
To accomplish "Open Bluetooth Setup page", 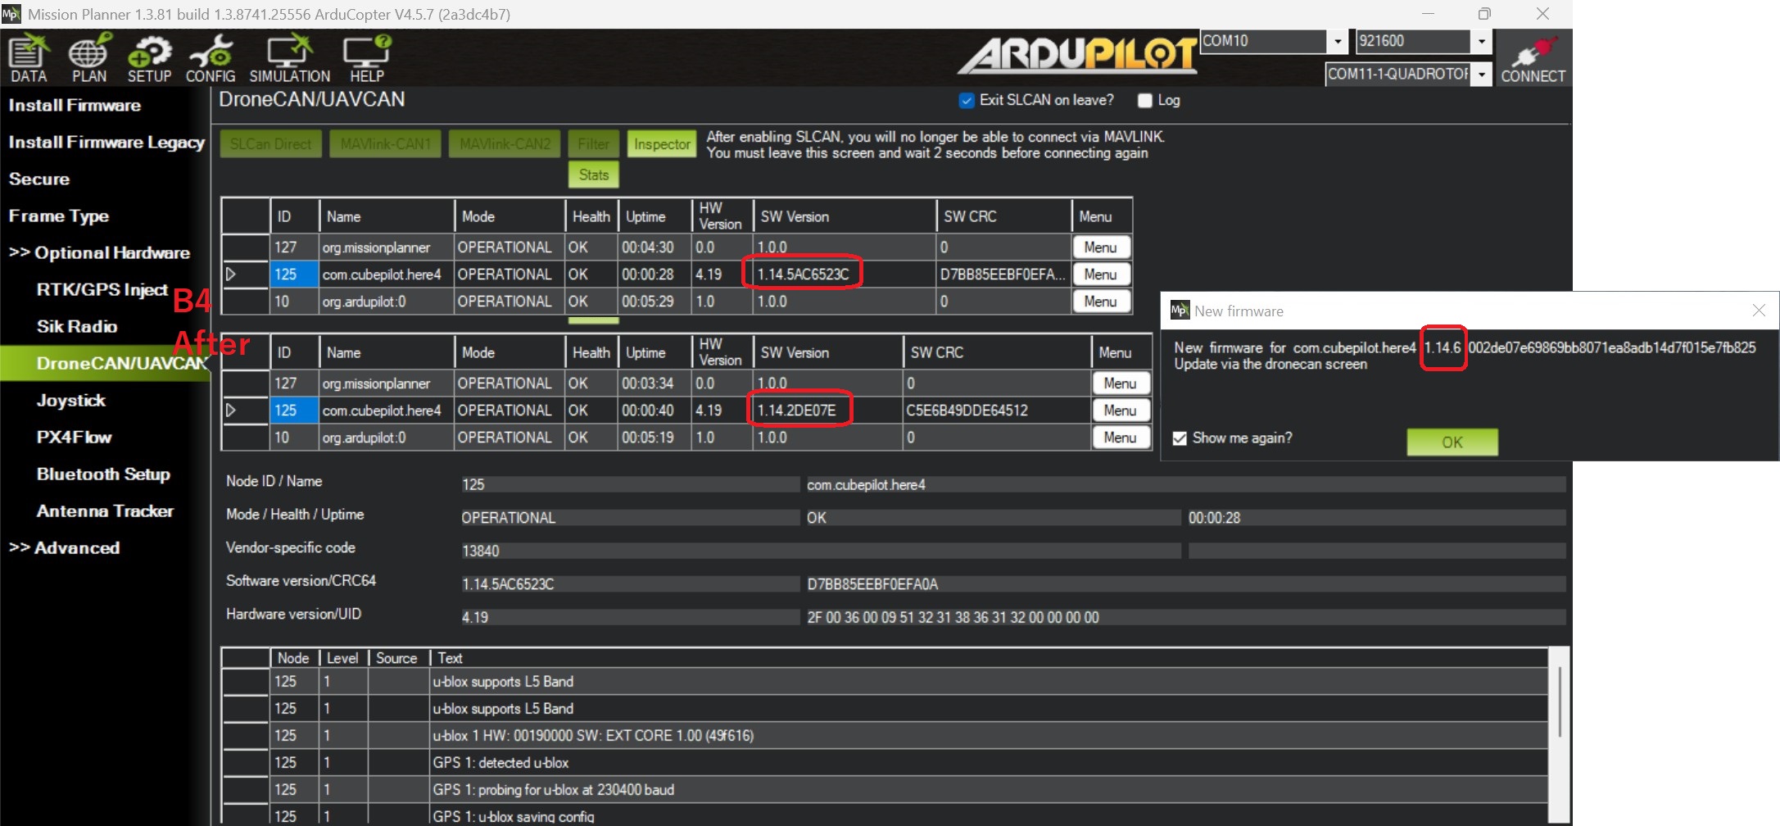I will [103, 474].
